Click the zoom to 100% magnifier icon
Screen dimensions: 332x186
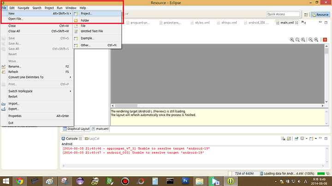click(303, 40)
